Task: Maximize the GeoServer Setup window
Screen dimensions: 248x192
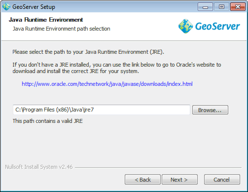Action: click(221, 7)
